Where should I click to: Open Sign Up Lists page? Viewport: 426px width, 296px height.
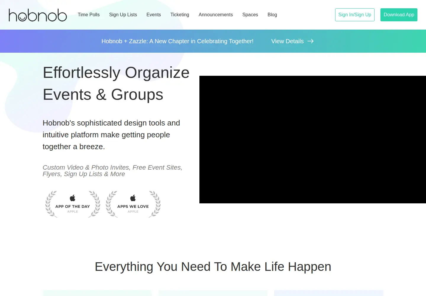[x=123, y=15]
